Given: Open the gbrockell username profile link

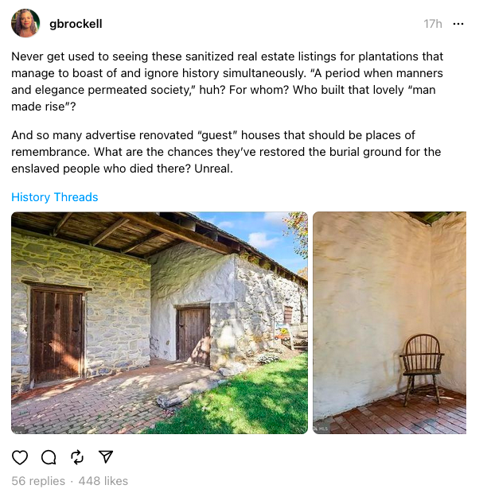Looking at the screenshot, I should point(76,24).
